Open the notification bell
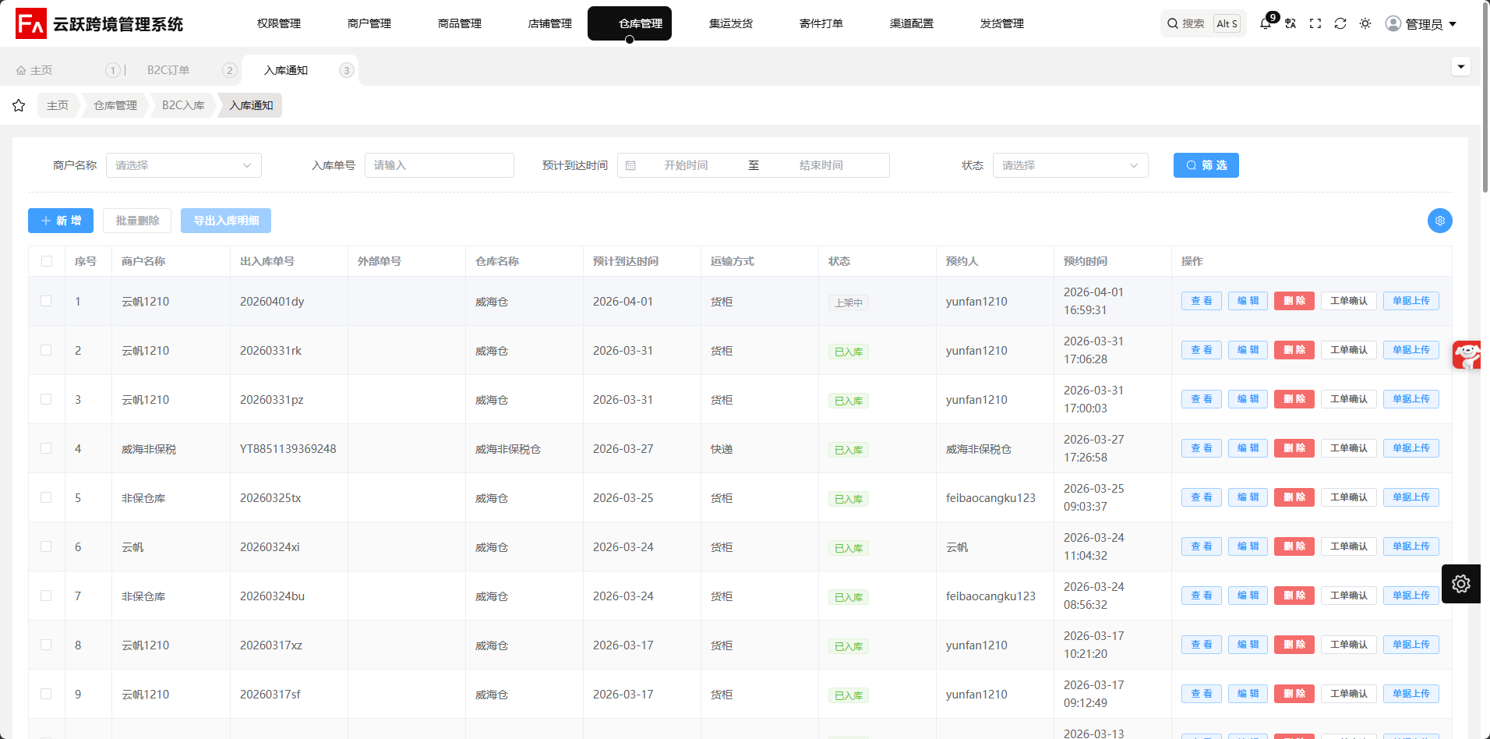Viewport: 1490px width, 739px height. tap(1266, 23)
